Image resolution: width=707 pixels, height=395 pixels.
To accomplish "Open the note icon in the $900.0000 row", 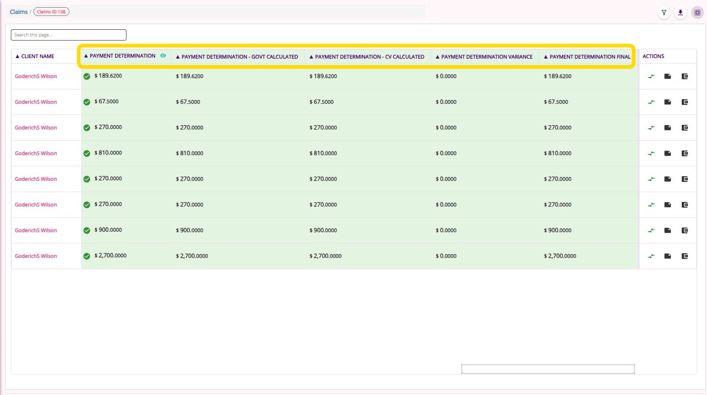I will tap(667, 231).
